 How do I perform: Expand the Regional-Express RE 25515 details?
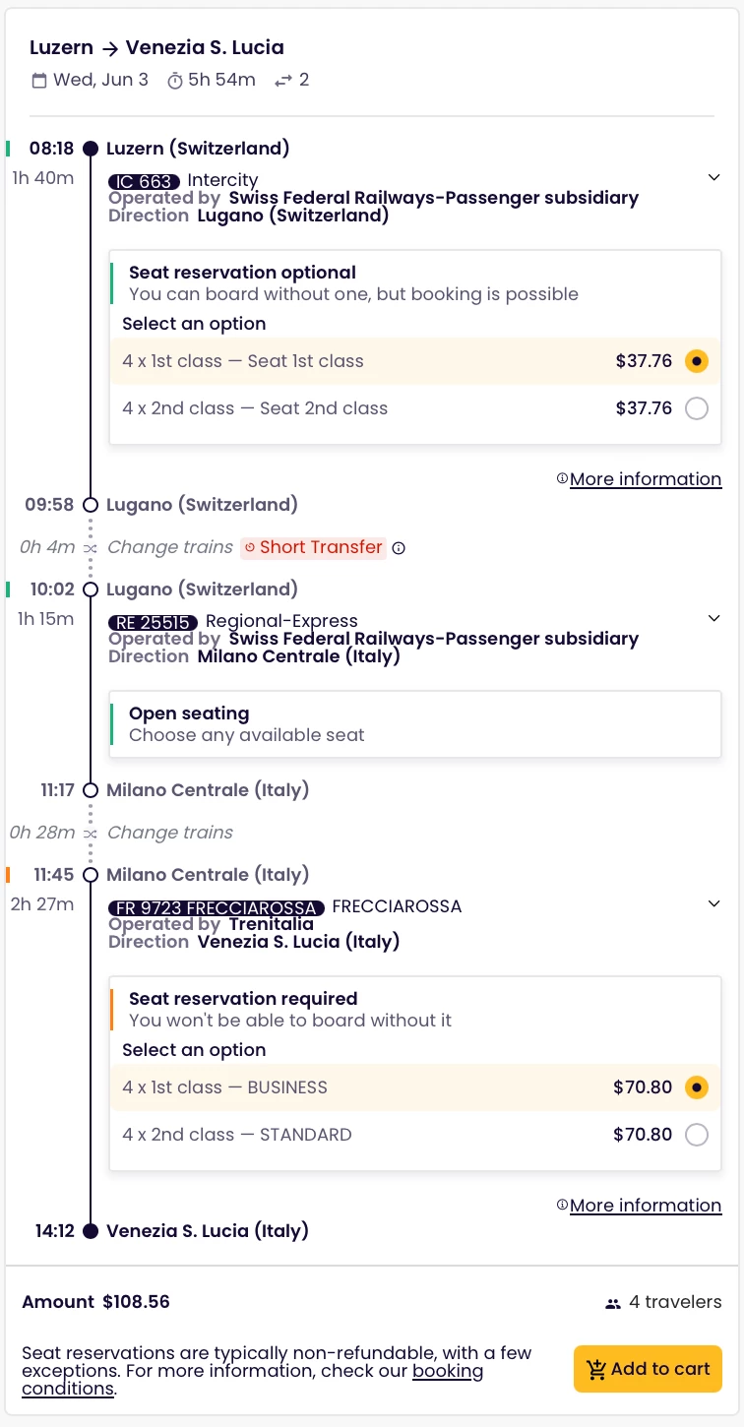(x=713, y=619)
